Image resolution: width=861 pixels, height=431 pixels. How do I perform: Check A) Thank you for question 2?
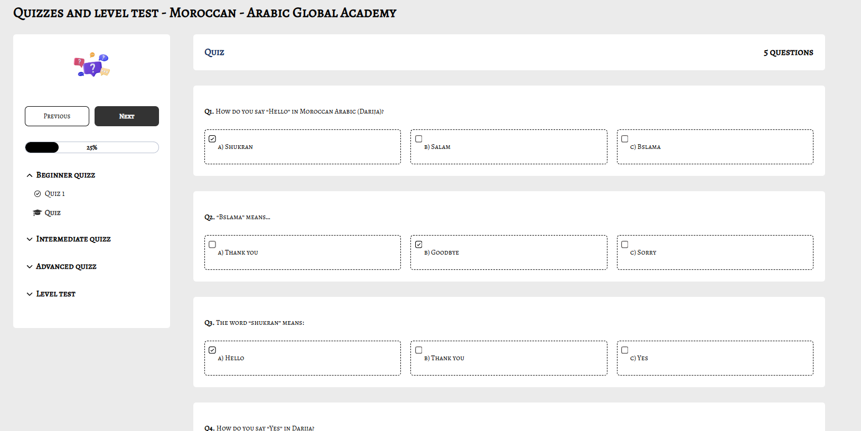click(x=212, y=245)
